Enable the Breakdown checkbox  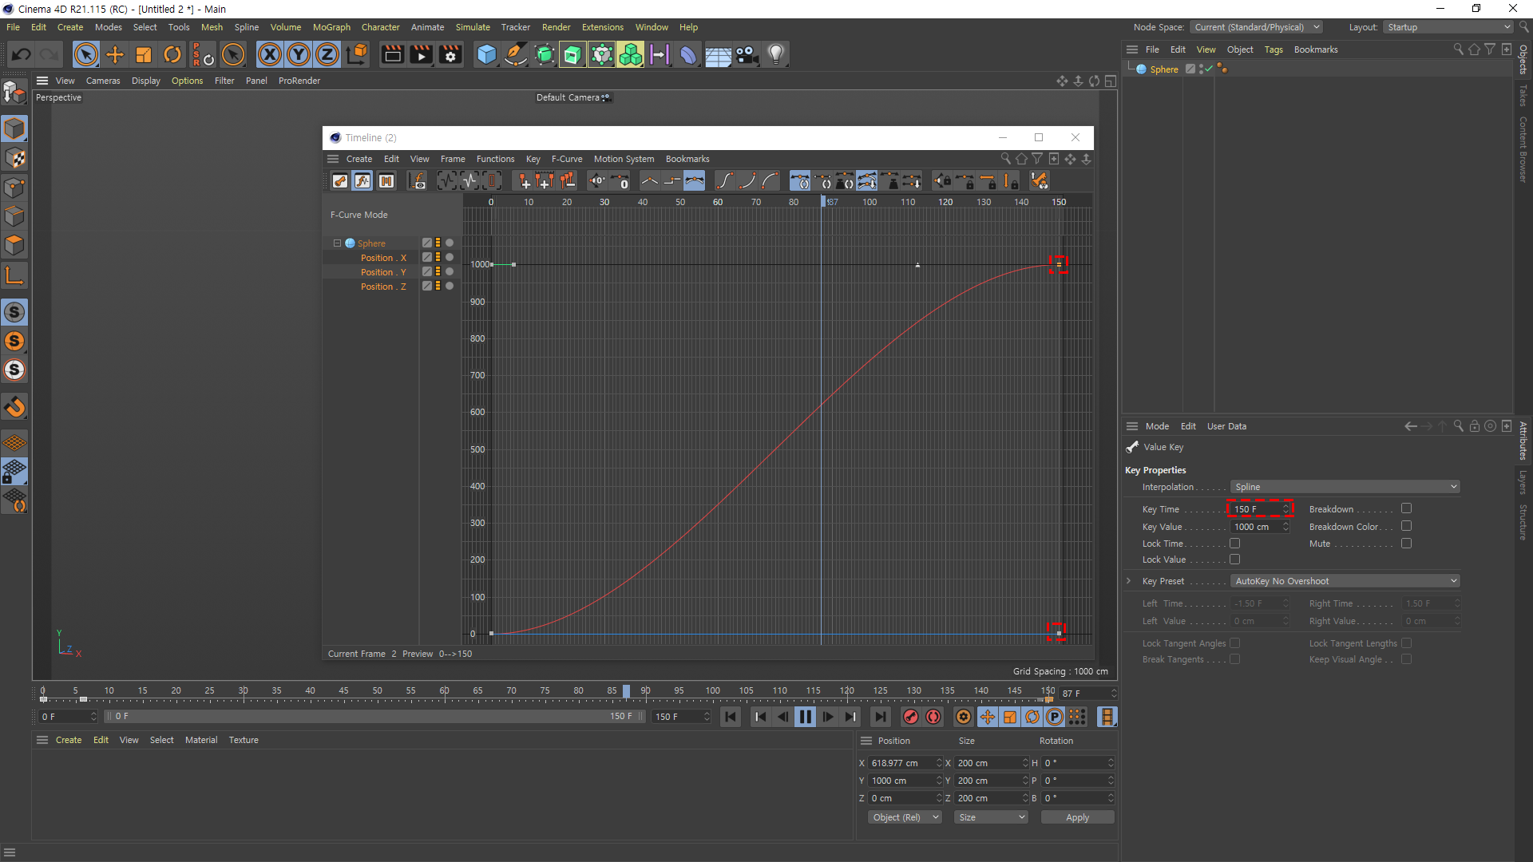click(x=1406, y=508)
